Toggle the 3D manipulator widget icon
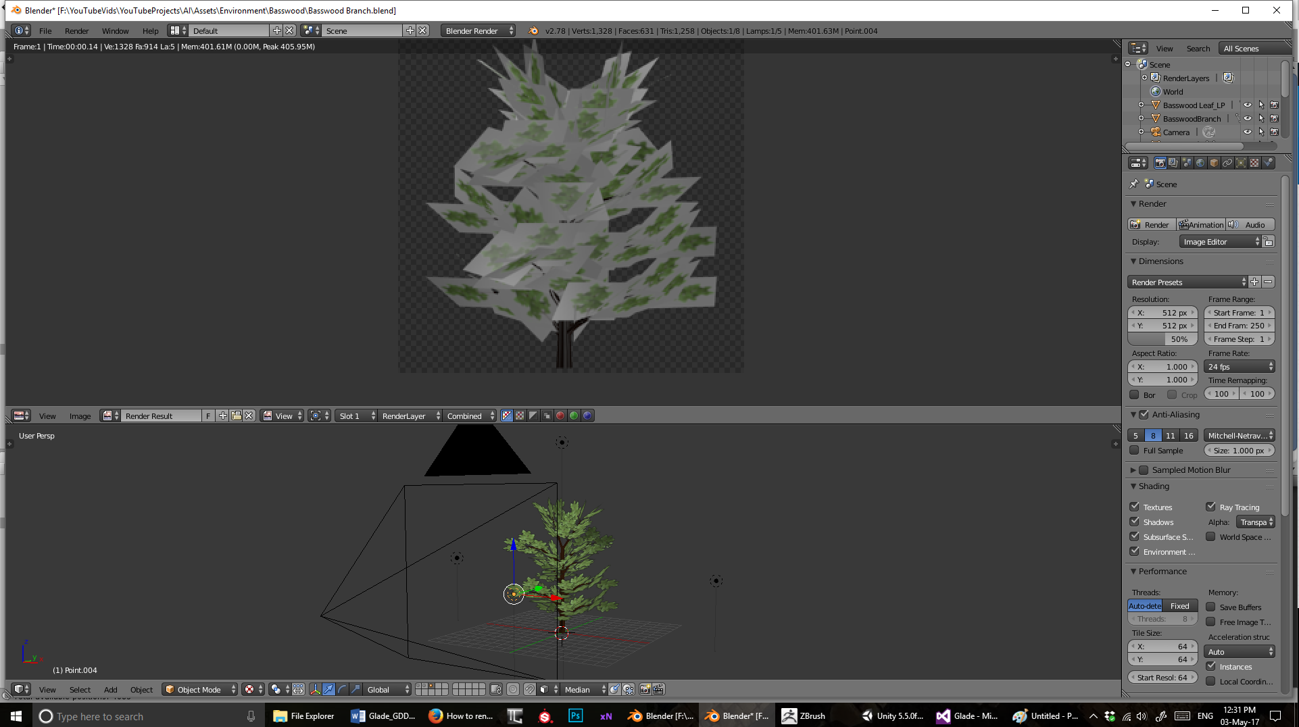Image resolution: width=1299 pixels, height=727 pixels. tap(315, 689)
